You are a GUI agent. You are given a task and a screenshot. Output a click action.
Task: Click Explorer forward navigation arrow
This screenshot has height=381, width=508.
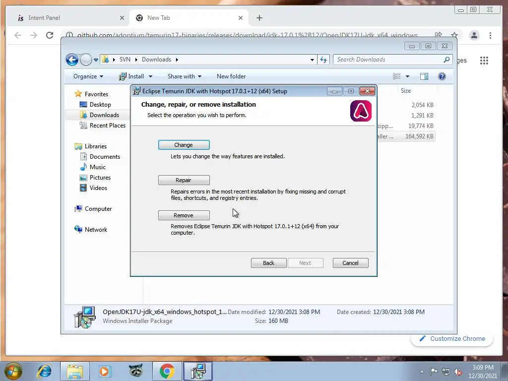click(86, 60)
